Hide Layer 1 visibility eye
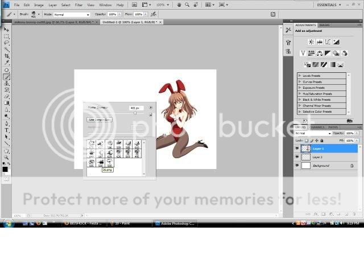The height and width of the screenshot is (276, 364). (297, 148)
